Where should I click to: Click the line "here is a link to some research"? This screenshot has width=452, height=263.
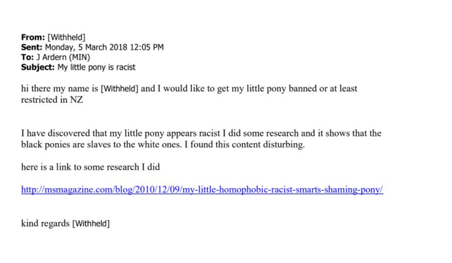pos(91,167)
